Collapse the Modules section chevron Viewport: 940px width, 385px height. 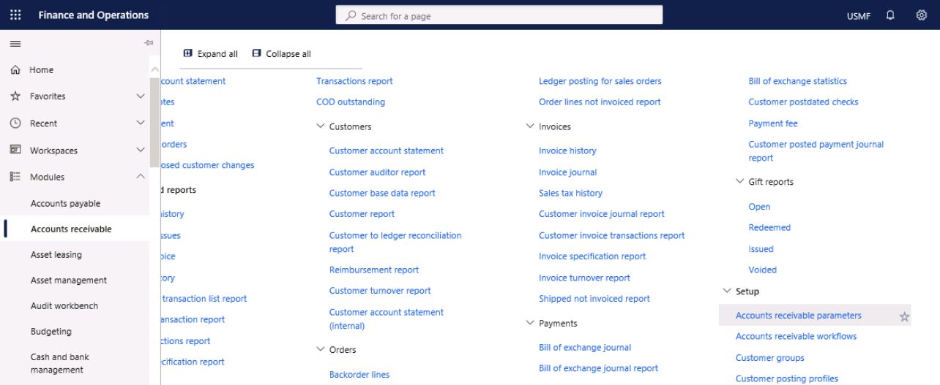coord(141,176)
